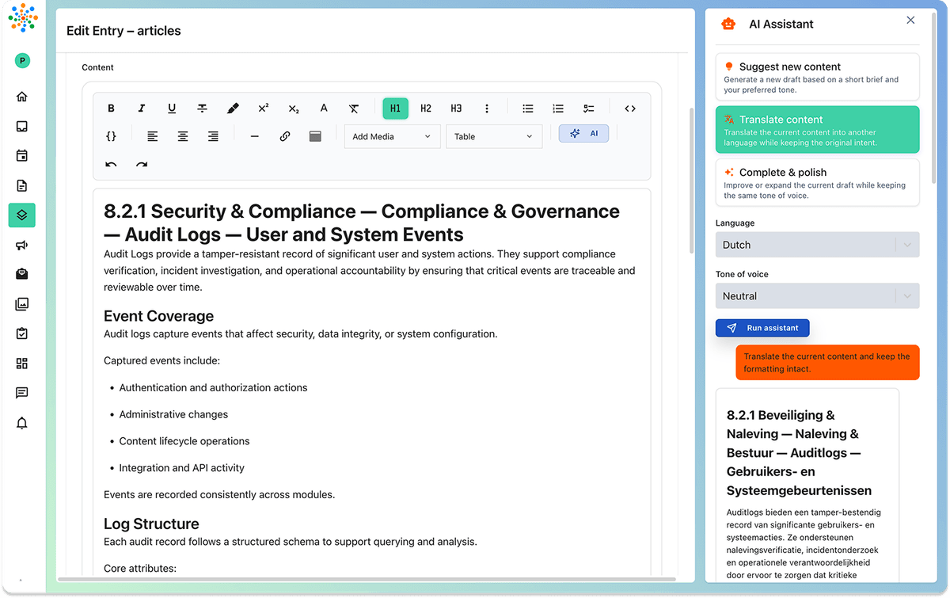The height and width of the screenshot is (598, 950).
Task: Click the highlighter pen icon
Action: pos(233,109)
